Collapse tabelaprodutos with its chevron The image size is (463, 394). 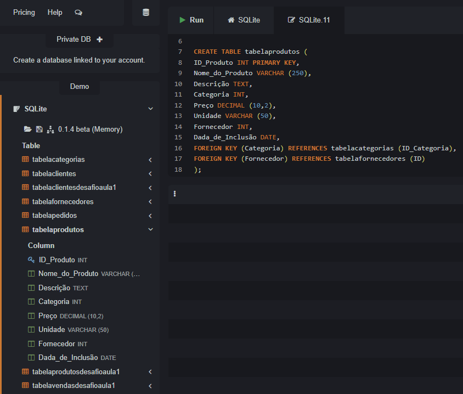coord(151,229)
